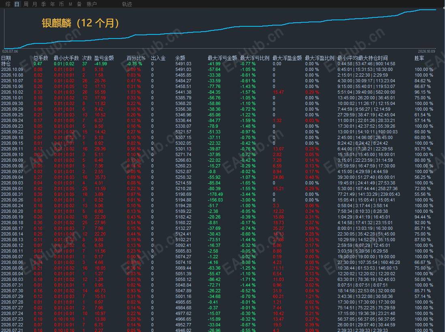Click the equity curve chart line

pyautogui.click(x=220, y=30)
